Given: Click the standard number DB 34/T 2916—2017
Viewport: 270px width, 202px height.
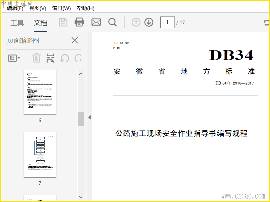Looking at the screenshot, I should (x=235, y=83).
